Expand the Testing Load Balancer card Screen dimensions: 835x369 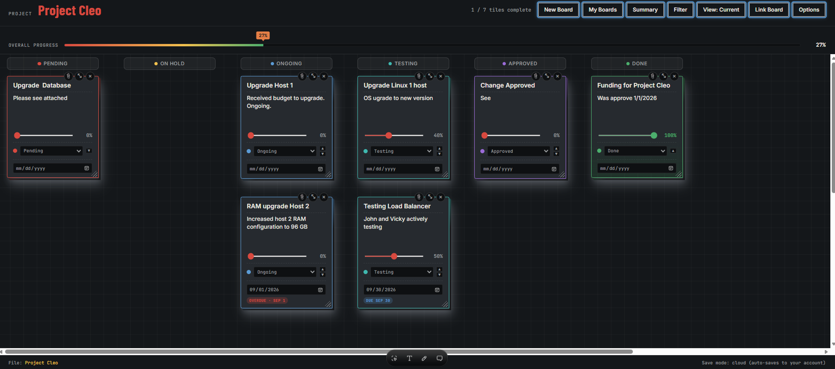coord(430,197)
